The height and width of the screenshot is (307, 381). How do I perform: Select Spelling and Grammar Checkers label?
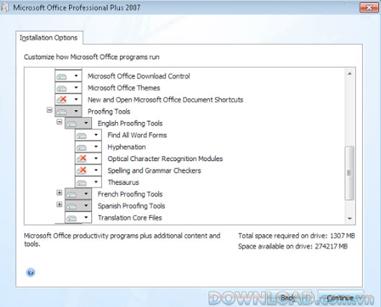coord(155,170)
